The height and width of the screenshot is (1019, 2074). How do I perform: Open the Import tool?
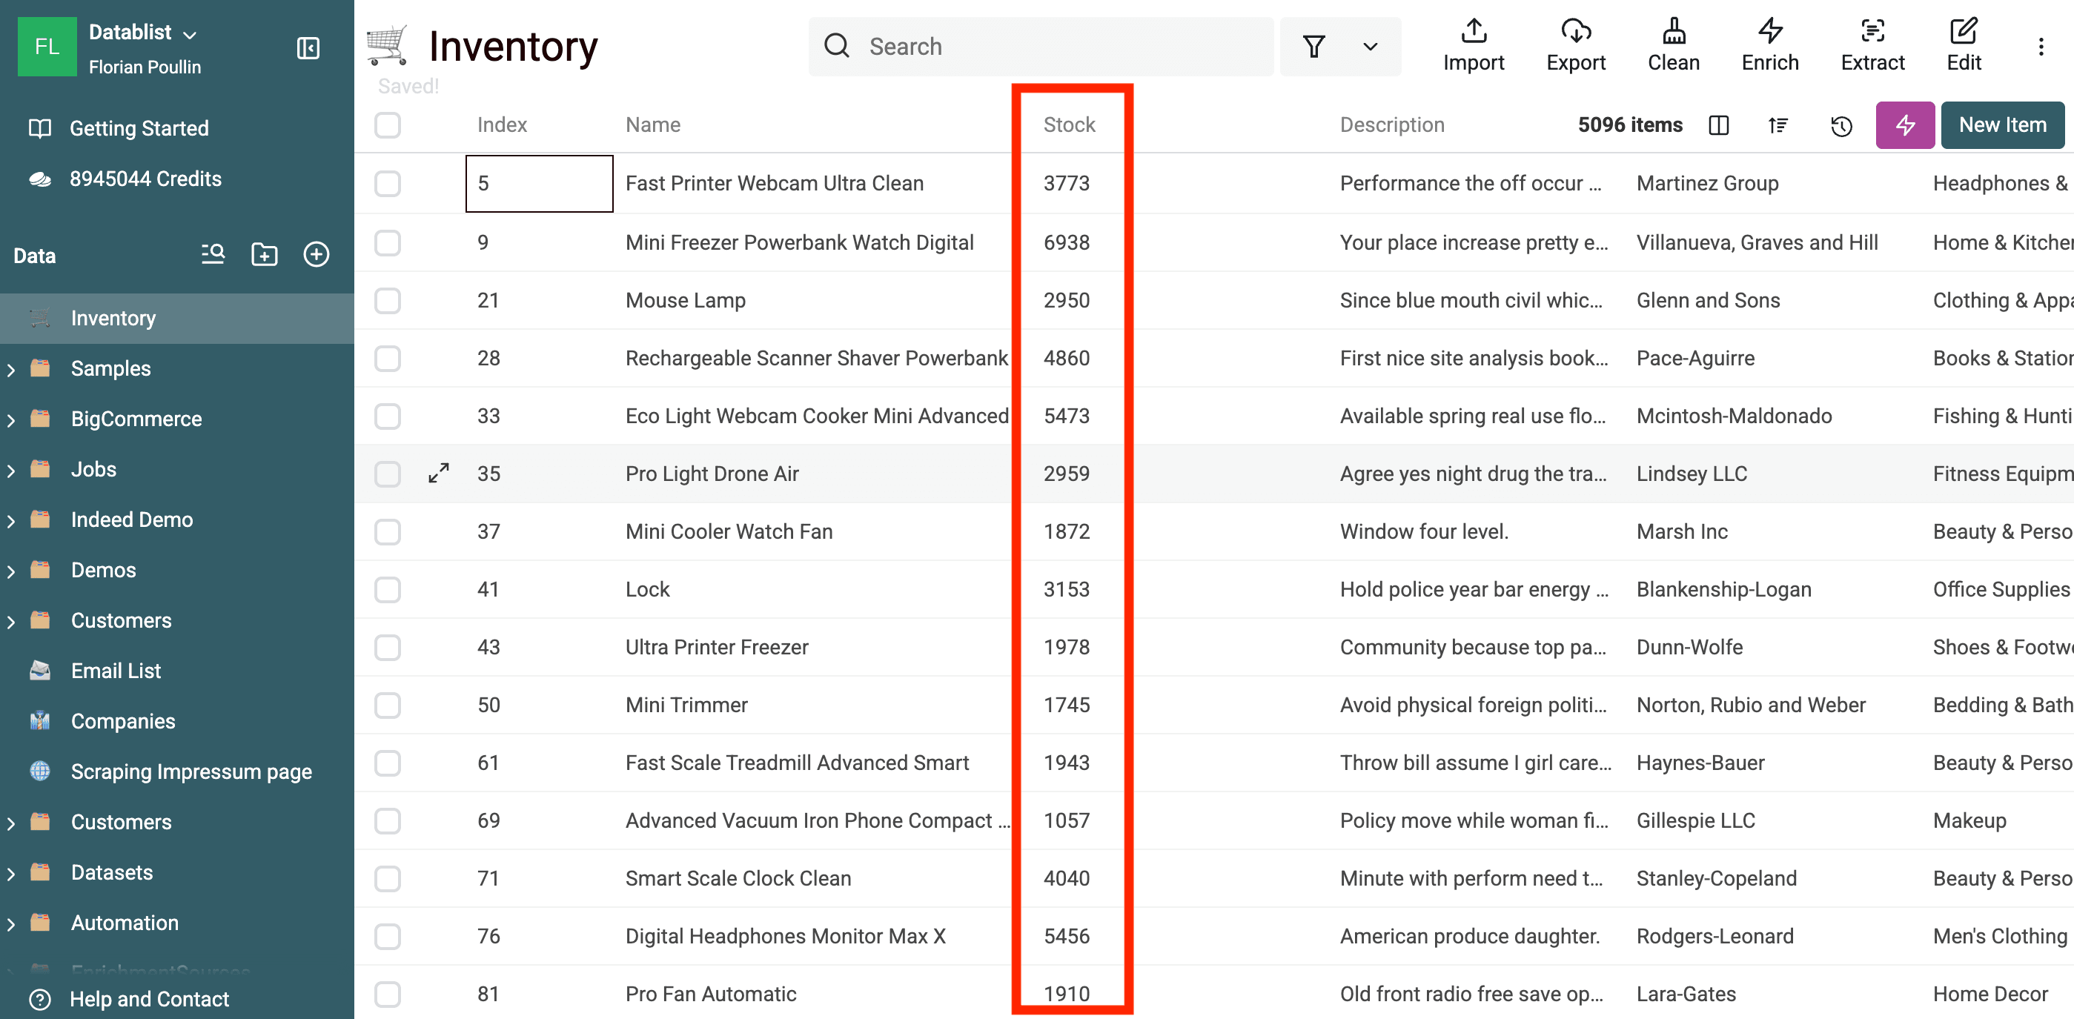pos(1474,46)
